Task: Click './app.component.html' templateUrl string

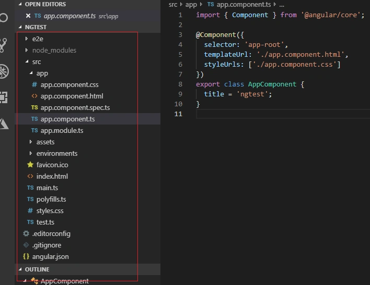Action: [300, 54]
